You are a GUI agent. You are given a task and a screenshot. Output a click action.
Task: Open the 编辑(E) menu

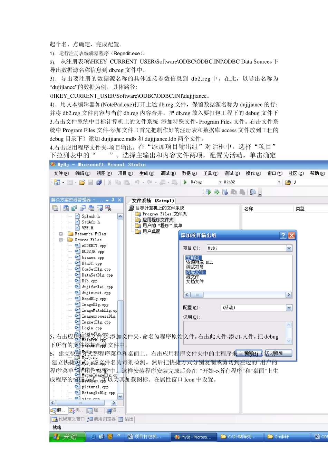83,173
